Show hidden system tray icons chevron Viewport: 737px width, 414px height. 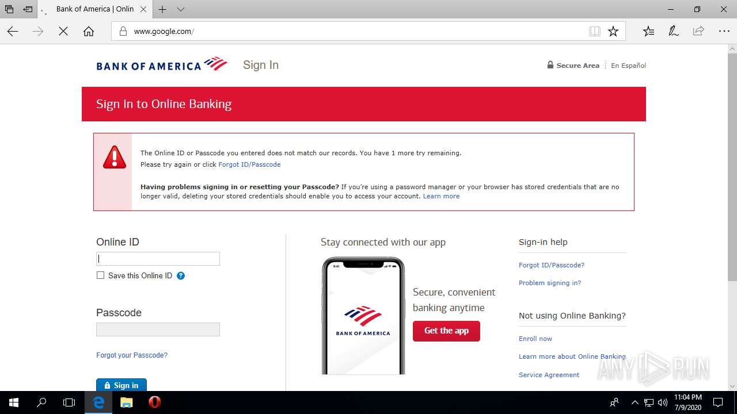click(x=635, y=402)
